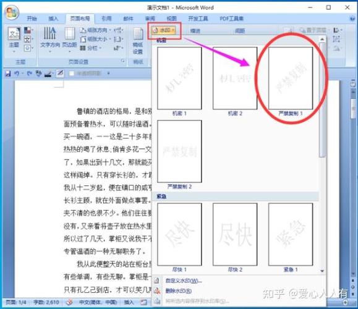Choose Remove Watermark (删除水印)
Image resolution: width=358 pixels, height=309 pixels.
(x=178, y=290)
